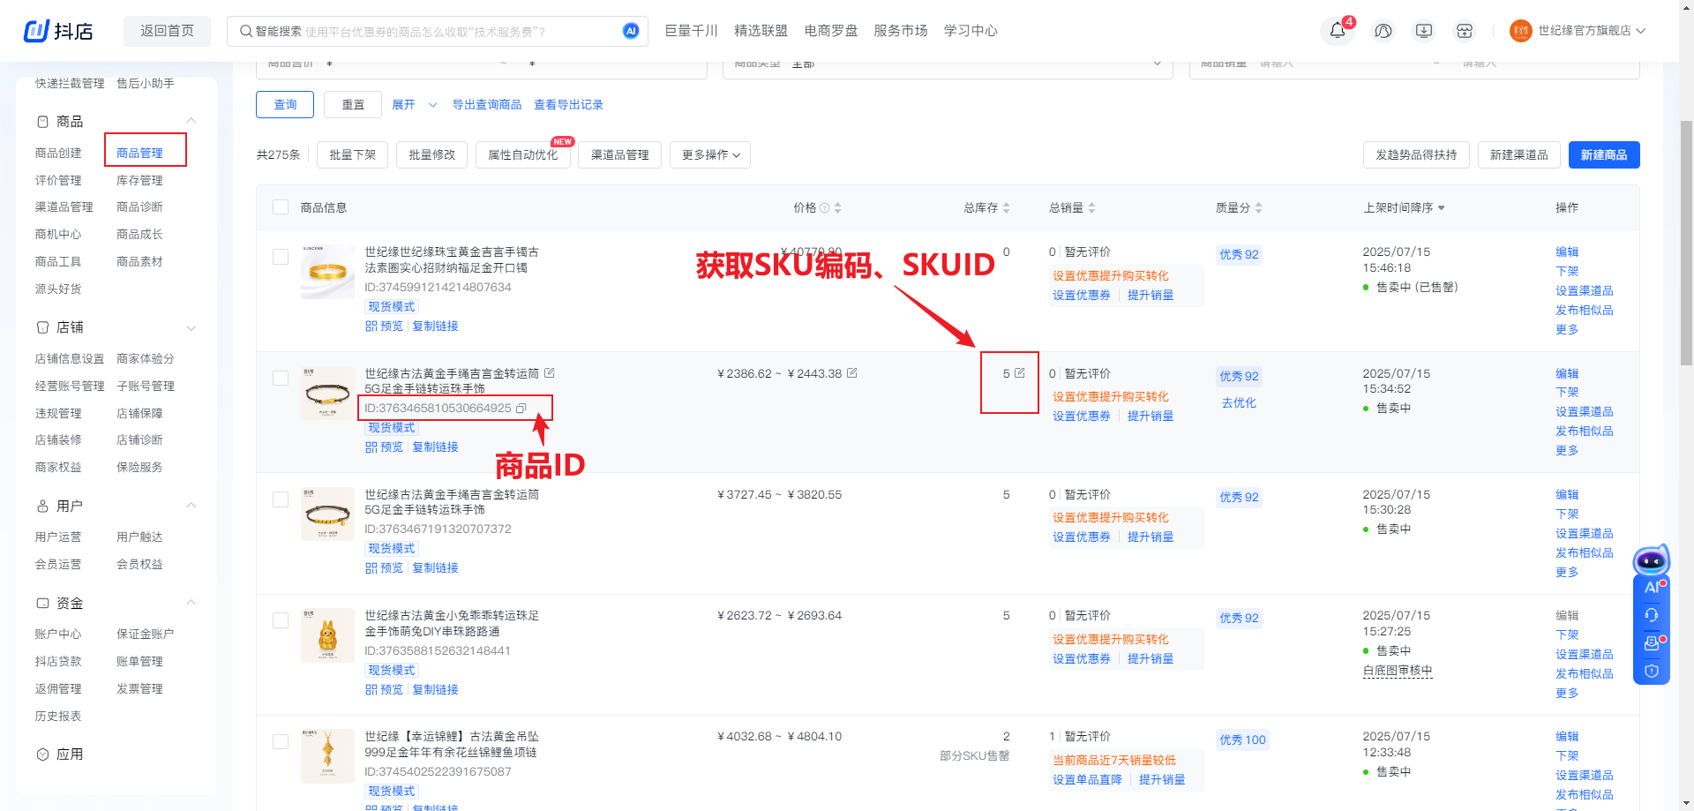Open the 更多操作 dropdown
Image resolution: width=1694 pixels, height=811 pixels.
click(x=710, y=155)
